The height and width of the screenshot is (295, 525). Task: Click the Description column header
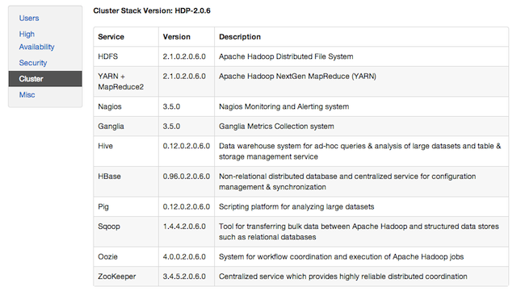coord(240,37)
